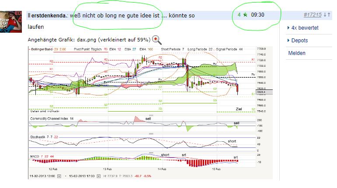Click the Pivot Punkt Täglich label
Viewport: 337px width, 188px height.
(x=88, y=49)
